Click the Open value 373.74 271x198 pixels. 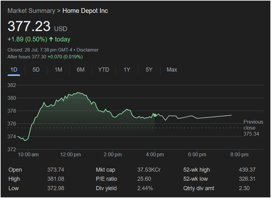coord(56,170)
